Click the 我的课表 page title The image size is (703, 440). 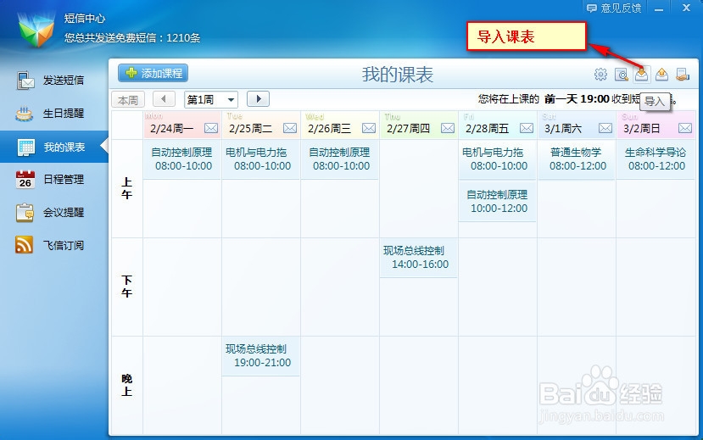tap(398, 75)
